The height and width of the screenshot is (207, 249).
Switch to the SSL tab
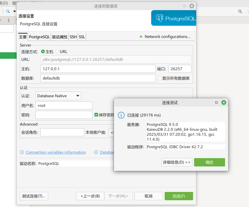click(x=82, y=37)
